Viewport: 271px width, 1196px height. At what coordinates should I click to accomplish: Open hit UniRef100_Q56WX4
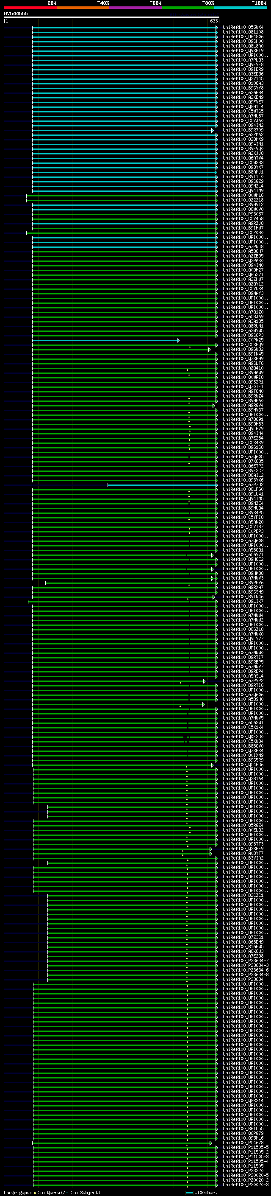243,28
